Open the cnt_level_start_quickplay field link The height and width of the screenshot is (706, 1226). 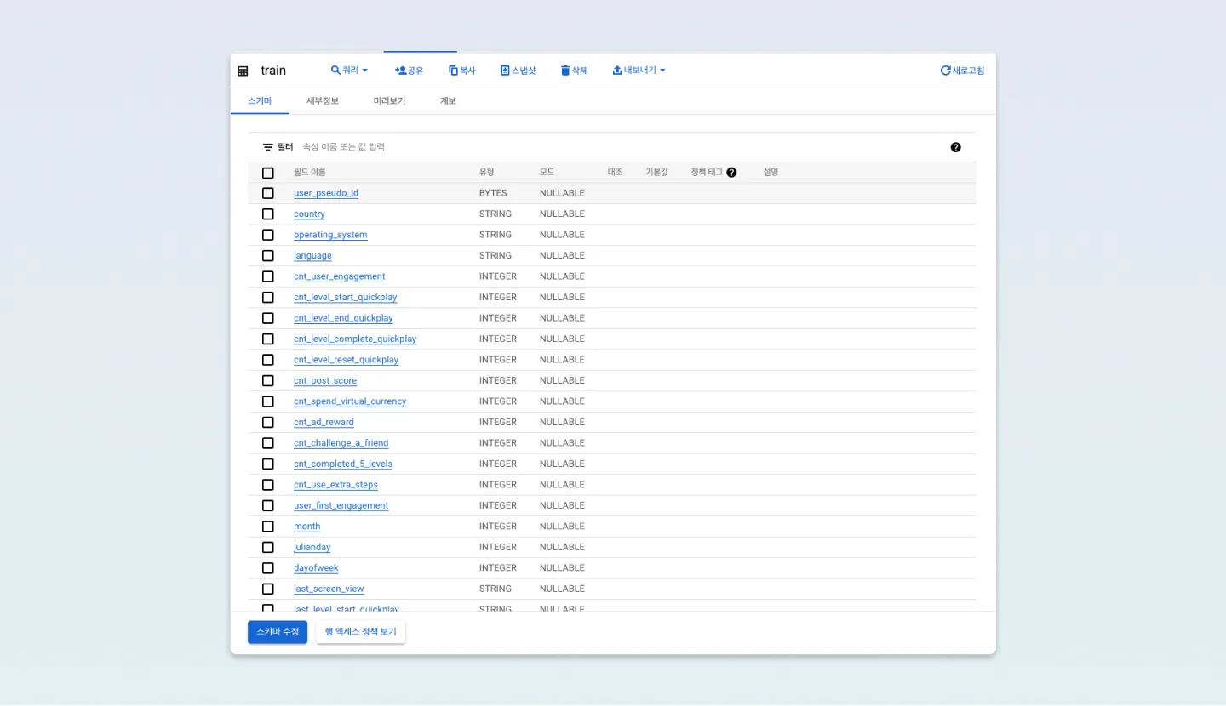(x=345, y=298)
